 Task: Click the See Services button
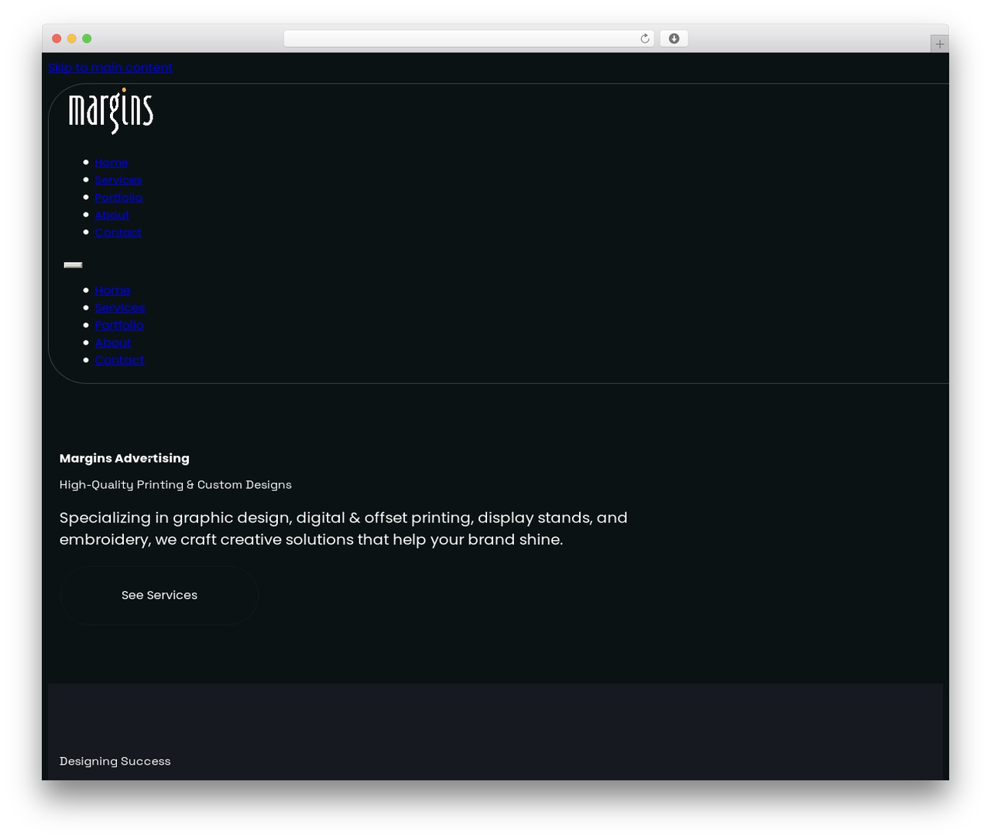159,595
